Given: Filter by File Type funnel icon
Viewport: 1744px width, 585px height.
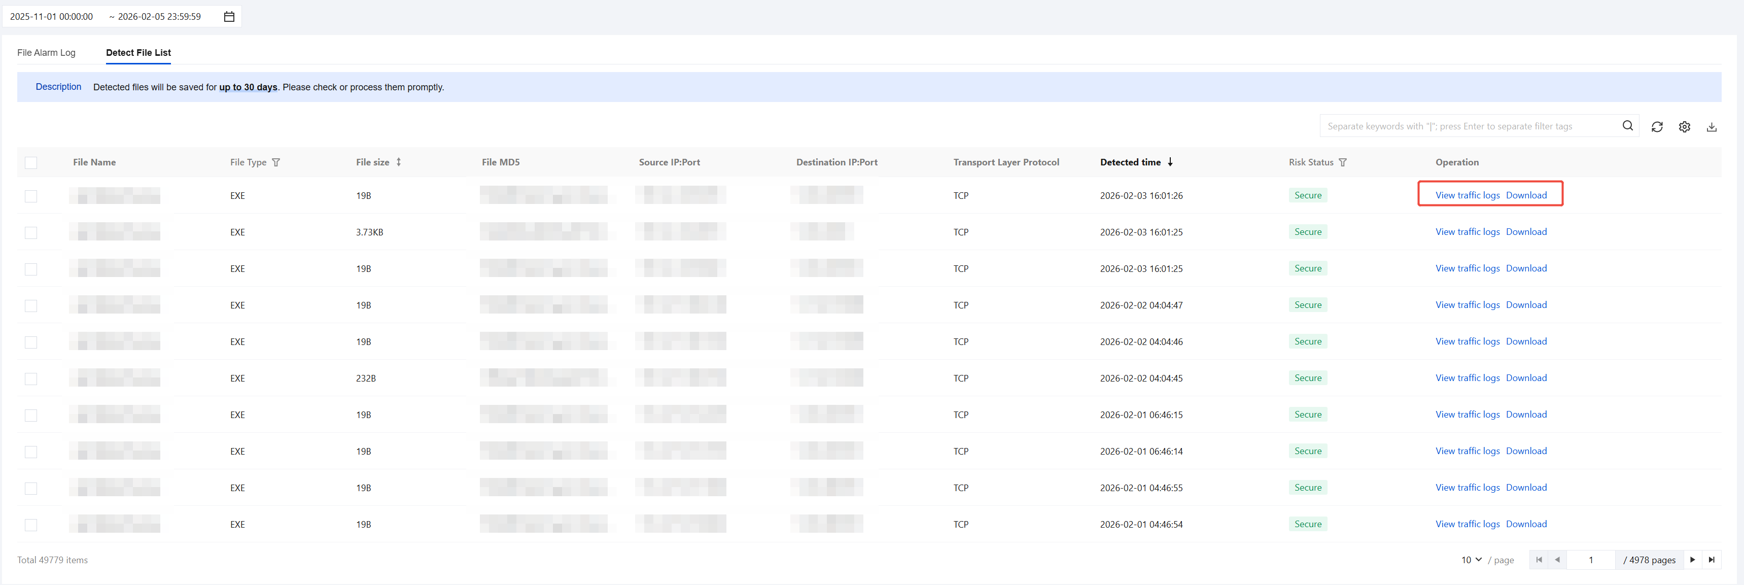Looking at the screenshot, I should pos(276,162).
